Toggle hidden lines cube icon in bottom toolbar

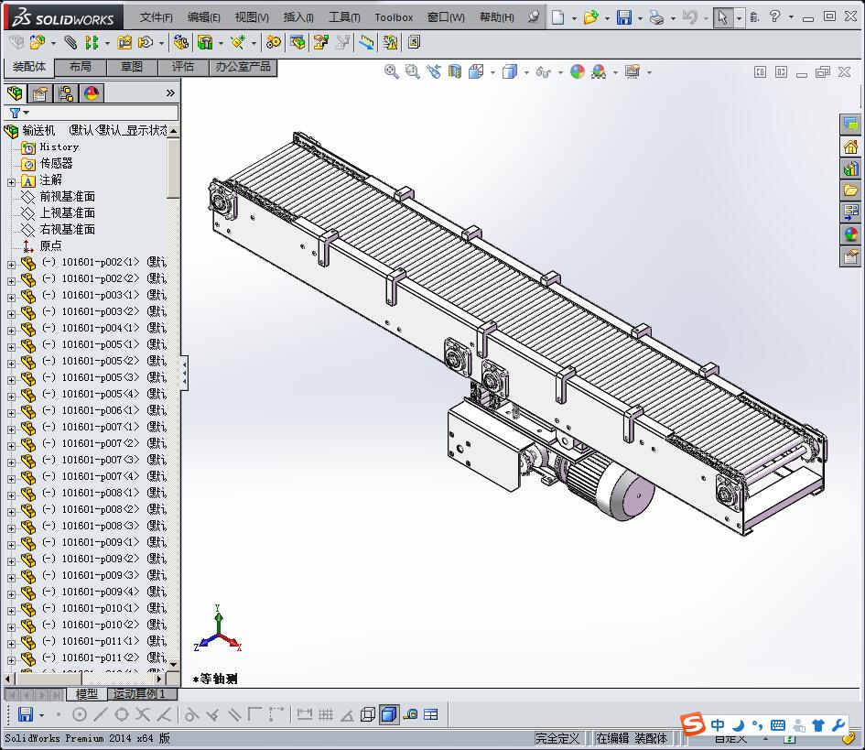coord(367,714)
